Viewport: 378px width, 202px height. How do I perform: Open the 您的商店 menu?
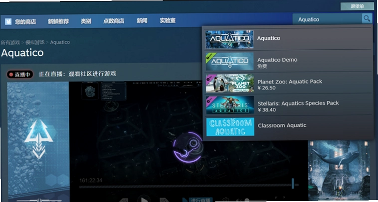(25, 22)
